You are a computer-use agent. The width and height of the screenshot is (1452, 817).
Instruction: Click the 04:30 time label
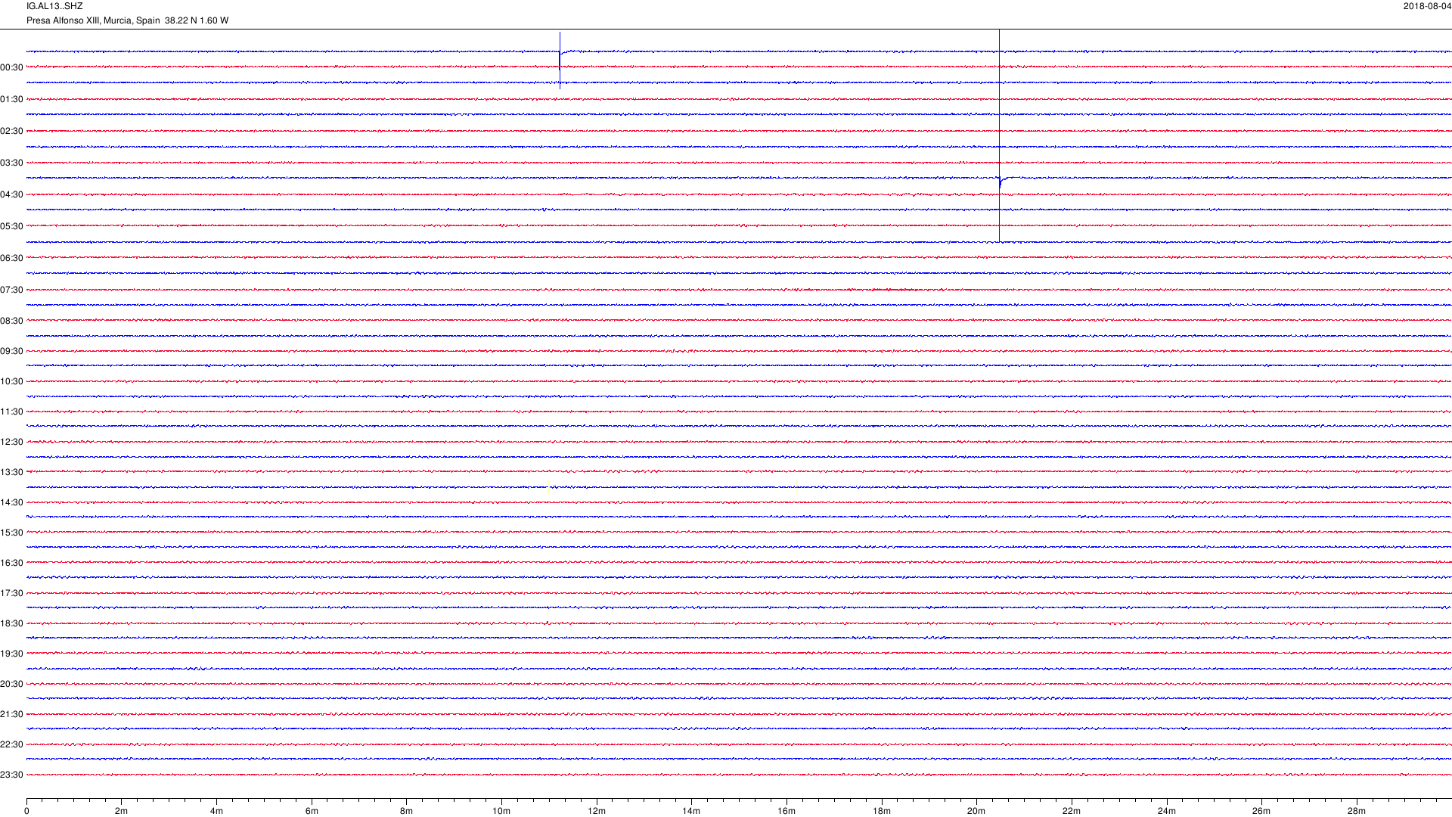click(11, 194)
